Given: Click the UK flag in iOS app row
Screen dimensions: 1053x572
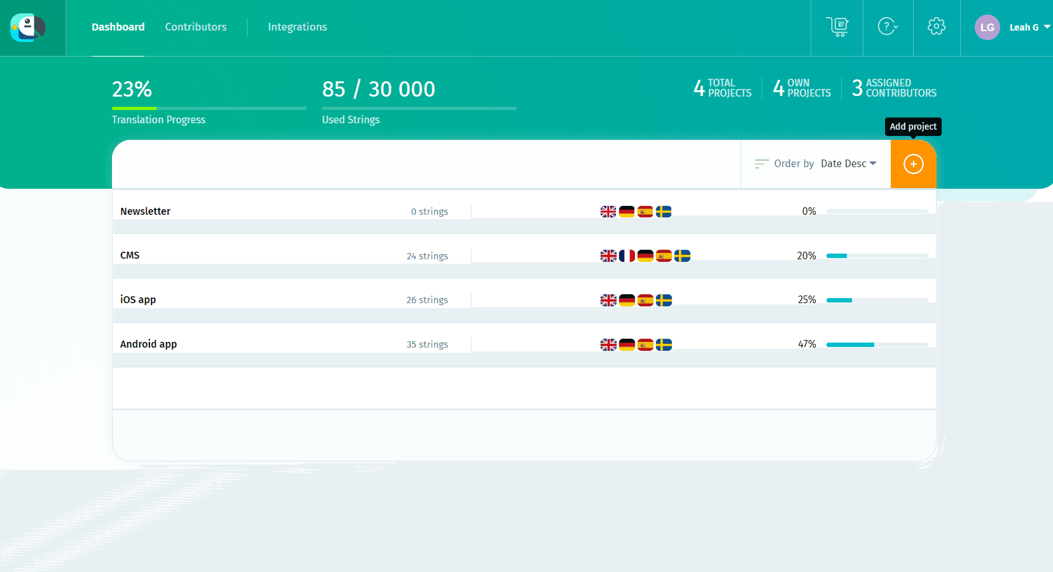Looking at the screenshot, I should (608, 300).
